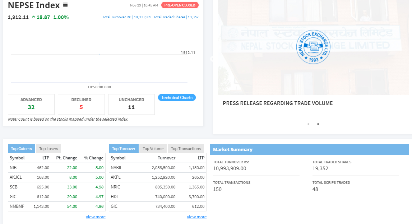
Task: Click the DECLINED 5 count box
Action: 81,104
